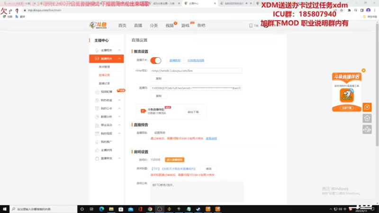The width and height of the screenshot is (379, 213).
Task: Expand the 我的公会 sidebar section
Action: pos(119,108)
